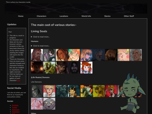Click the 'Living Souls' heading
This screenshot has height=114, width=152.
point(39,31)
